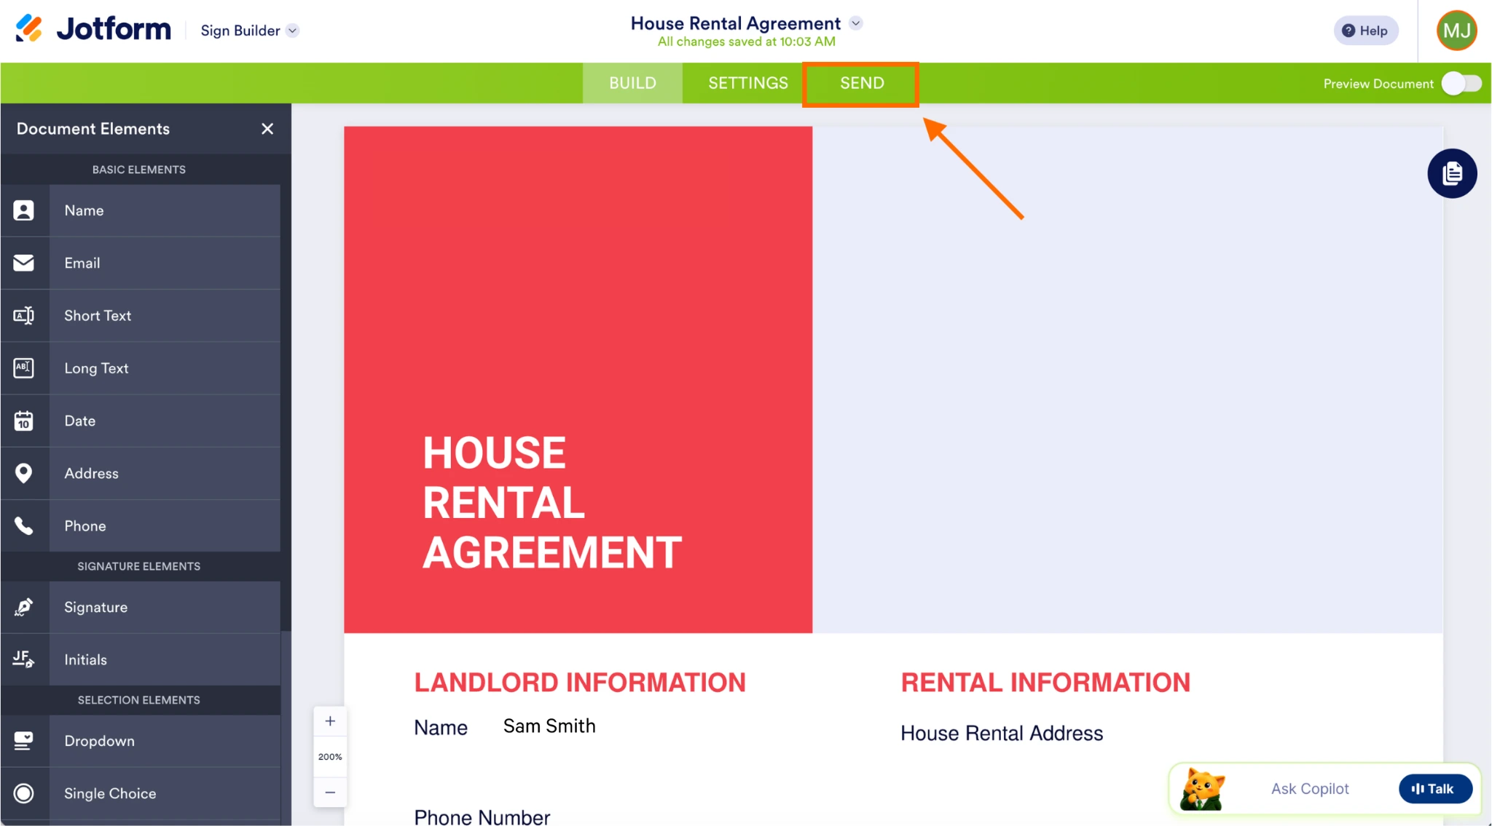
Task: Choose the Initials element icon
Action: click(24, 659)
